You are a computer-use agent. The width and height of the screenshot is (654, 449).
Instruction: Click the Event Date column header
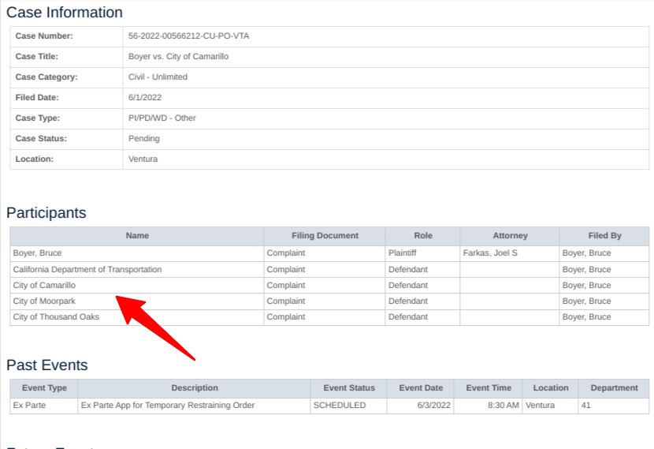[x=421, y=387]
